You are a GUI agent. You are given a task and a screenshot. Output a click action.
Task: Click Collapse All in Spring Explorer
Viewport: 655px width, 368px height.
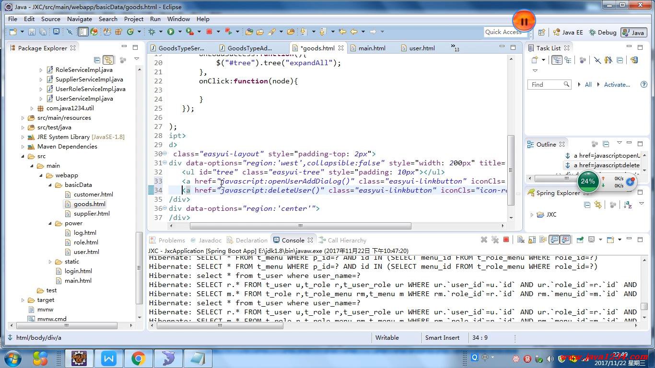pyautogui.click(x=587, y=205)
